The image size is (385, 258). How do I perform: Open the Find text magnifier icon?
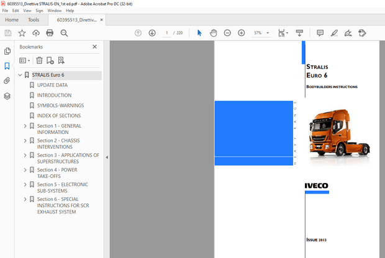[64, 33]
